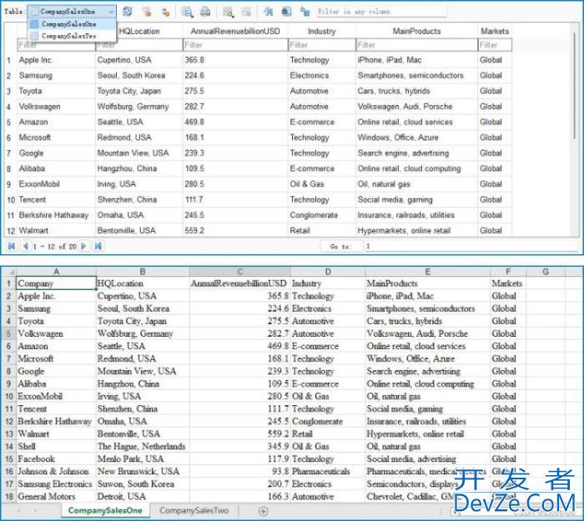Jump to the last page of records
This screenshot has width=584, height=521.
[x=98, y=246]
